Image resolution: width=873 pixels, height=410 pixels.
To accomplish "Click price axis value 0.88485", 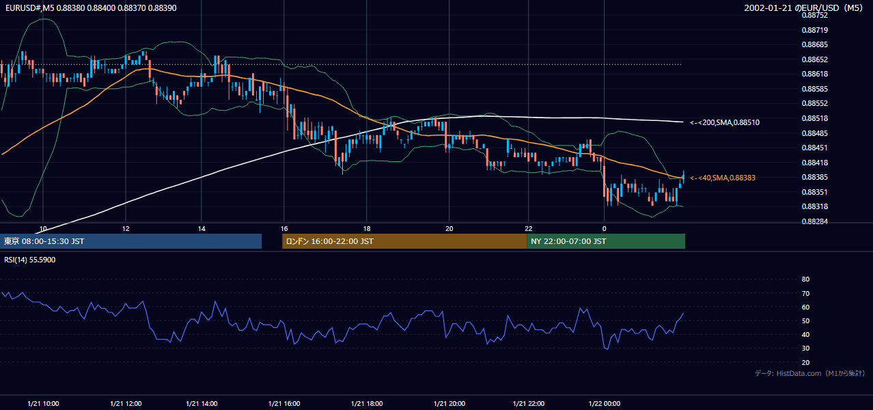I will pos(814,133).
